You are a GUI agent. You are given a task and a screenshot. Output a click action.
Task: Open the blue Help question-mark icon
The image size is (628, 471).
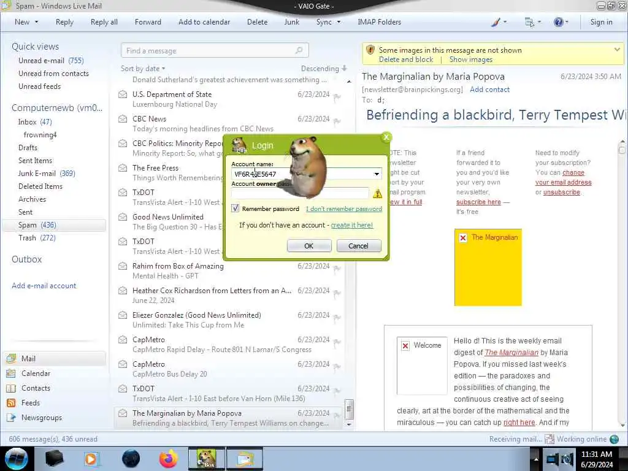(558, 23)
